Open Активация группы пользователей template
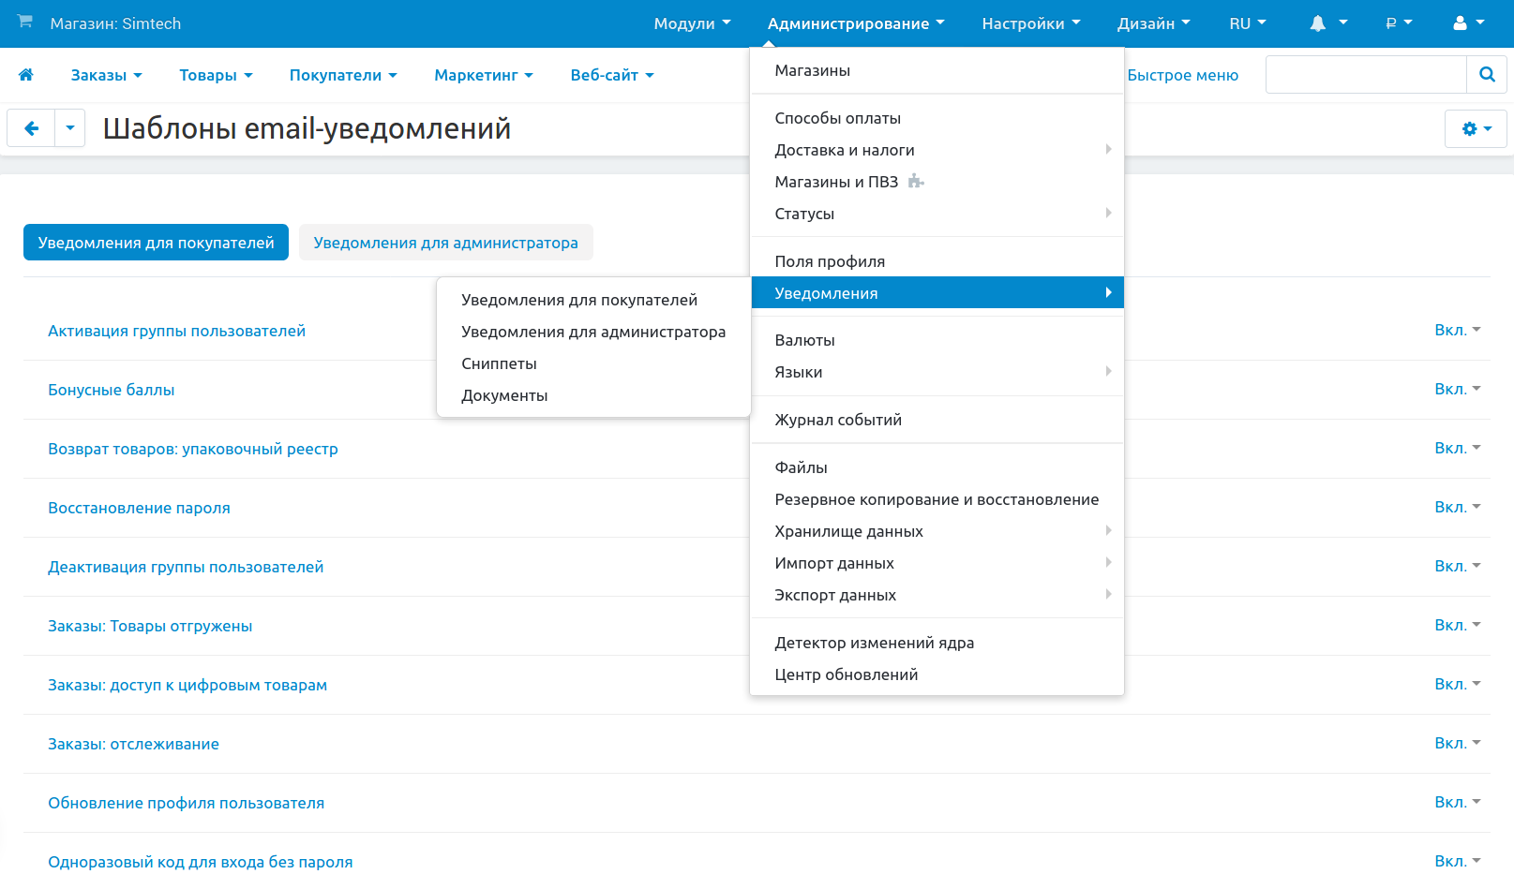The image size is (1514, 889). coord(176,331)
